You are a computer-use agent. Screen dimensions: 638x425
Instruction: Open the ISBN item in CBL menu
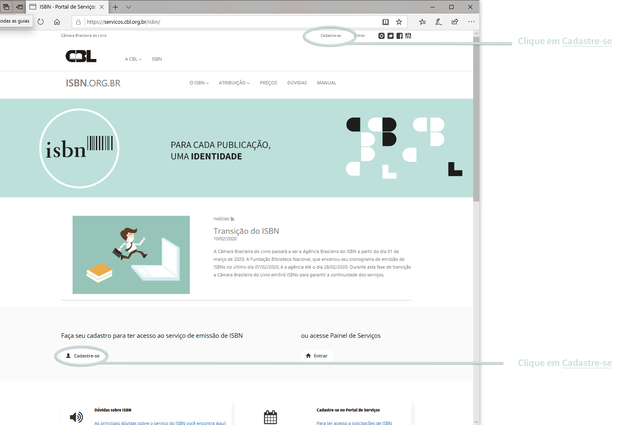pyautogui.click(x=157, y=59)
